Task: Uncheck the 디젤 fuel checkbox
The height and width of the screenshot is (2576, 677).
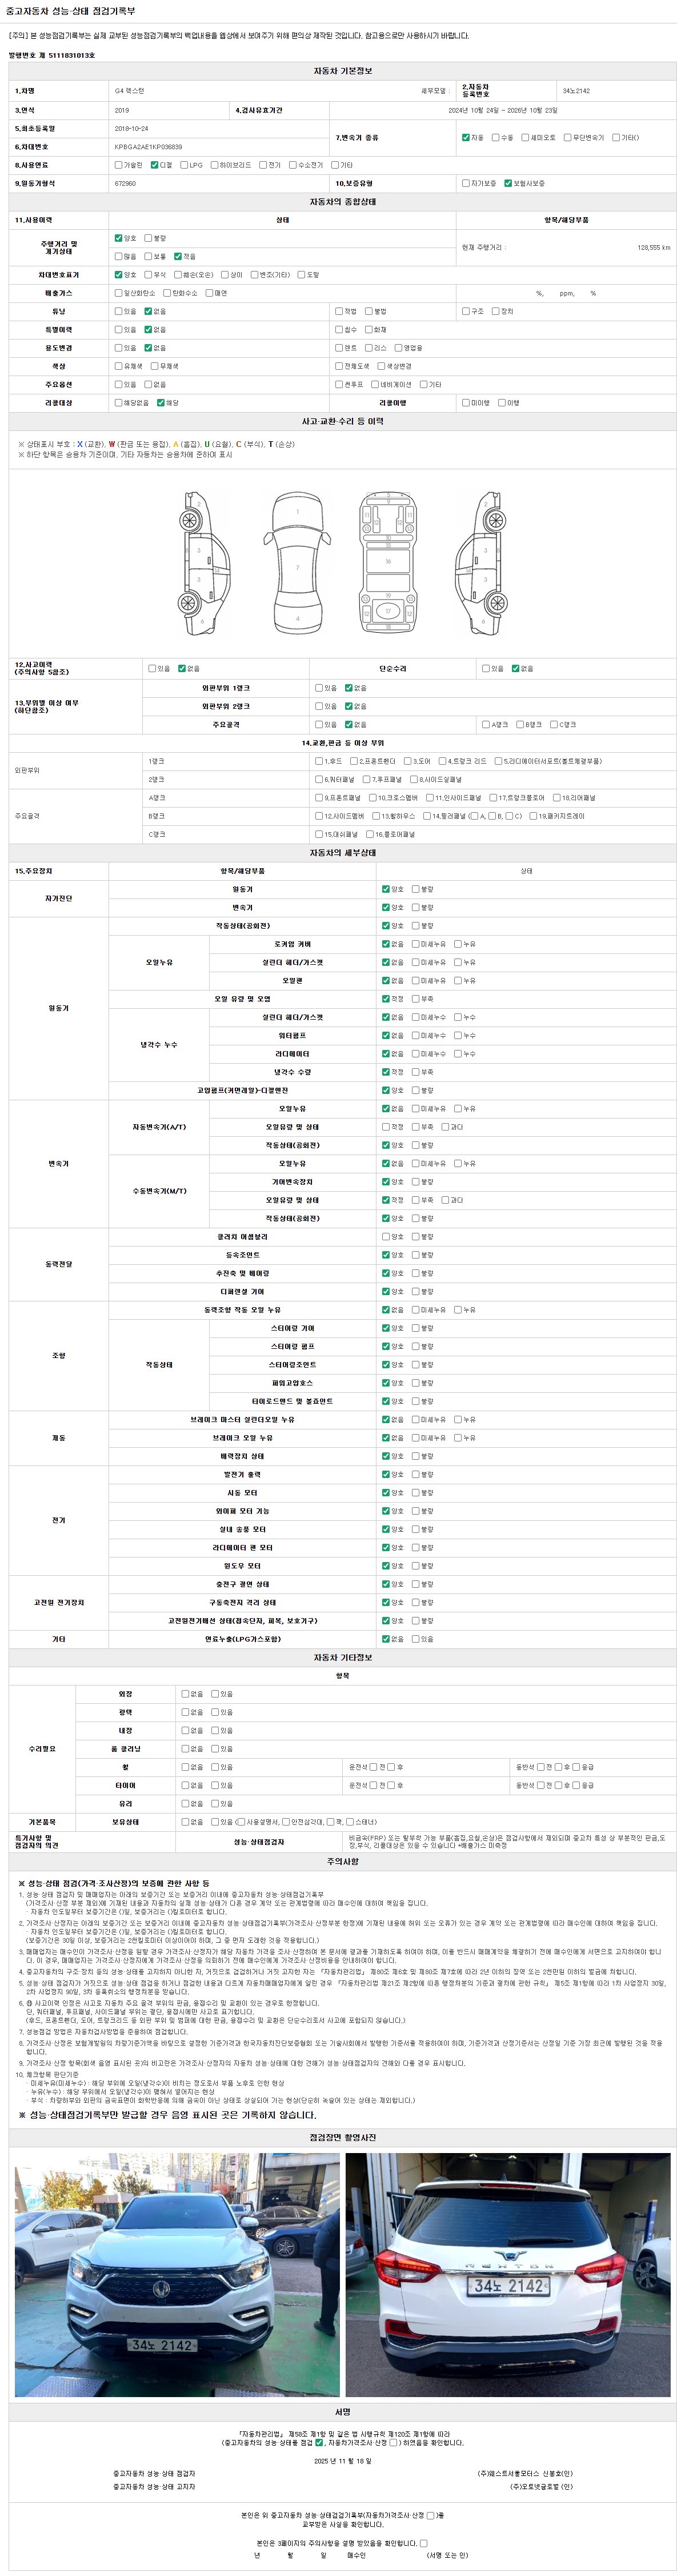Action: pos(154,165)
